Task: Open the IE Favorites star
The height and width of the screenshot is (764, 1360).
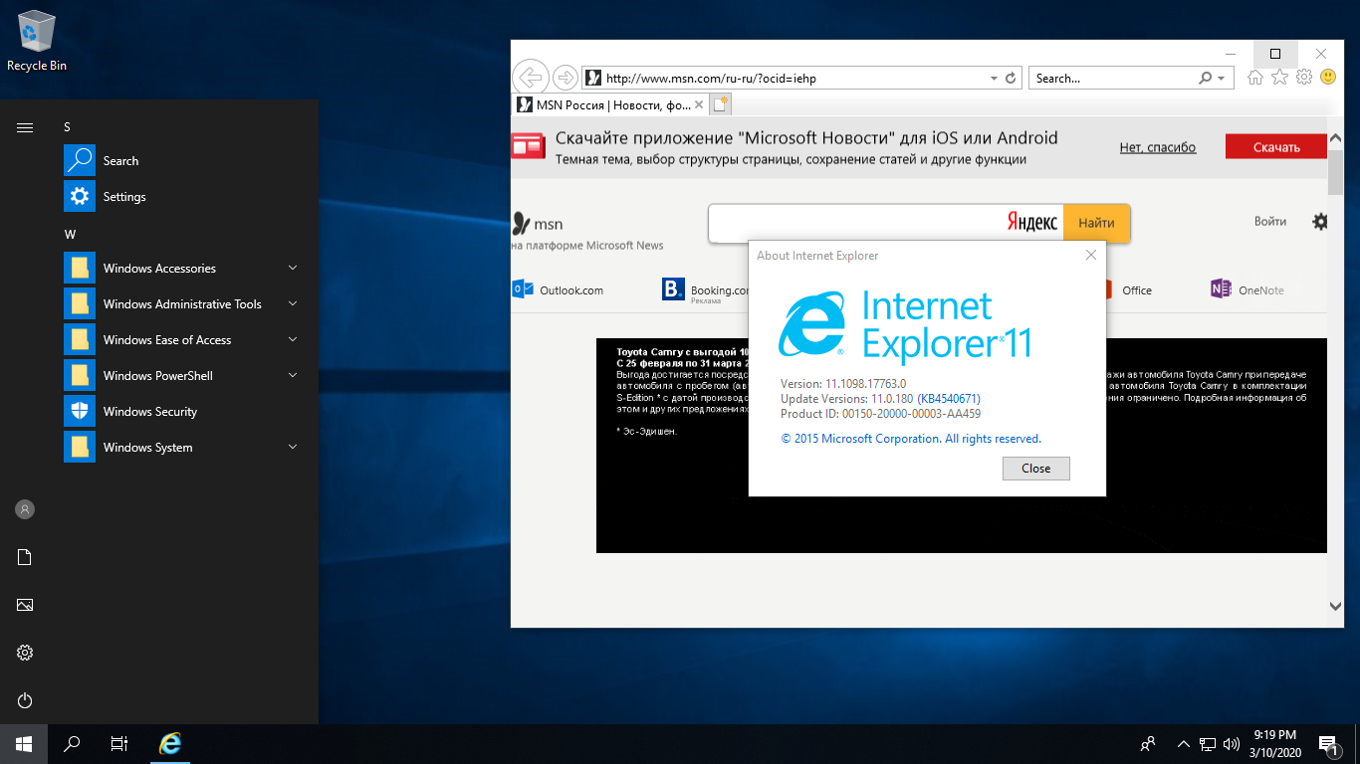Action: [x=1280, y=78]
